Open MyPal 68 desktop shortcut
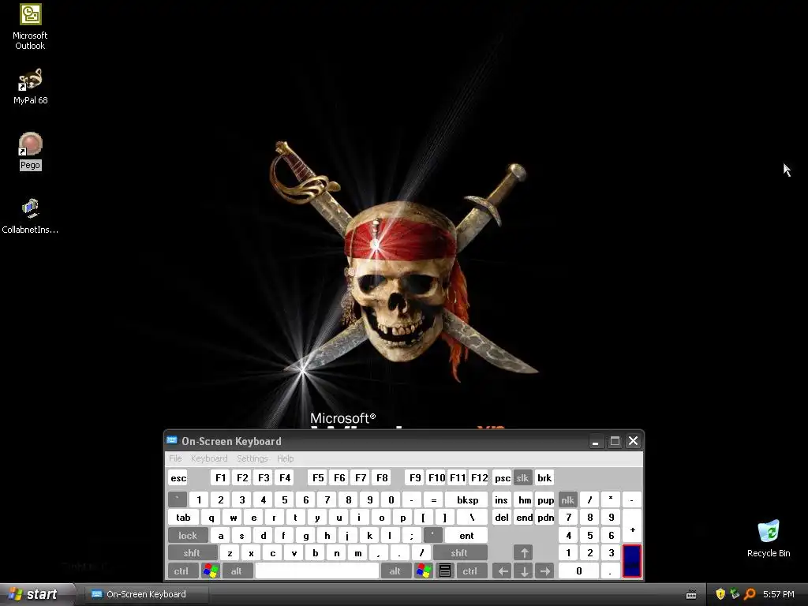 31,87
